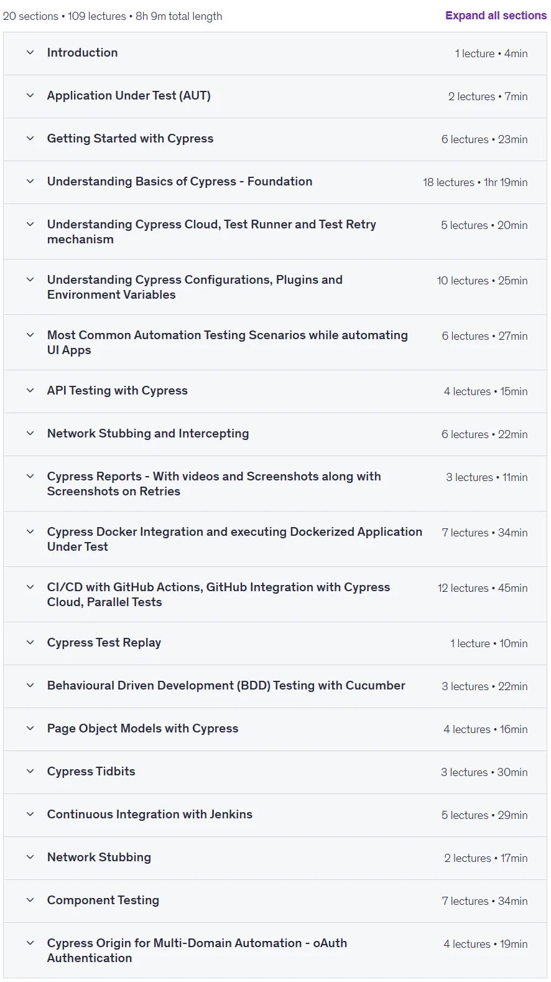The image size is (551, 982).
Task: Expand Network Stubbing and Intercepting chevron
Action: pyautogui.click(x=30, y=434)
